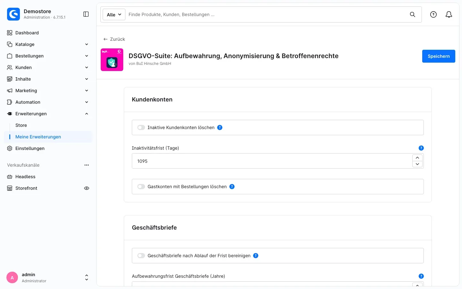Open the Verkaufskanäle three-dot menu

point(87,165)
